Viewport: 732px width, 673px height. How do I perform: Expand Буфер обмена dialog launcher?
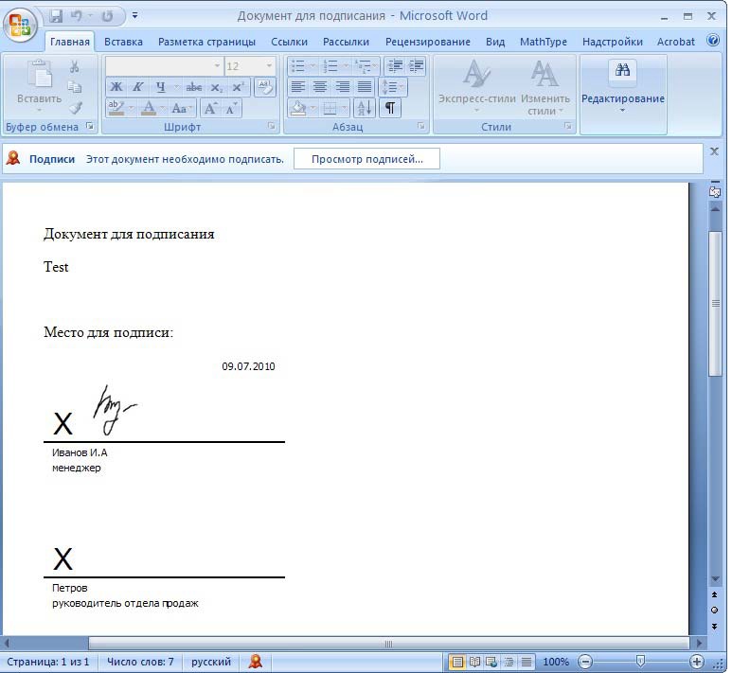90,127
